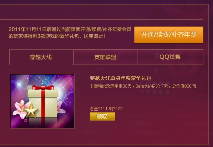The image size is (213, 147).
Task: Click the red ribbon bow on the gift box
Action: pyautogui.click(x=43, y=88)
